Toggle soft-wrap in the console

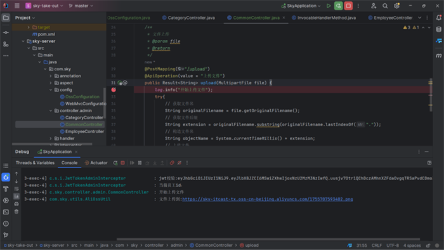(16, 189)
